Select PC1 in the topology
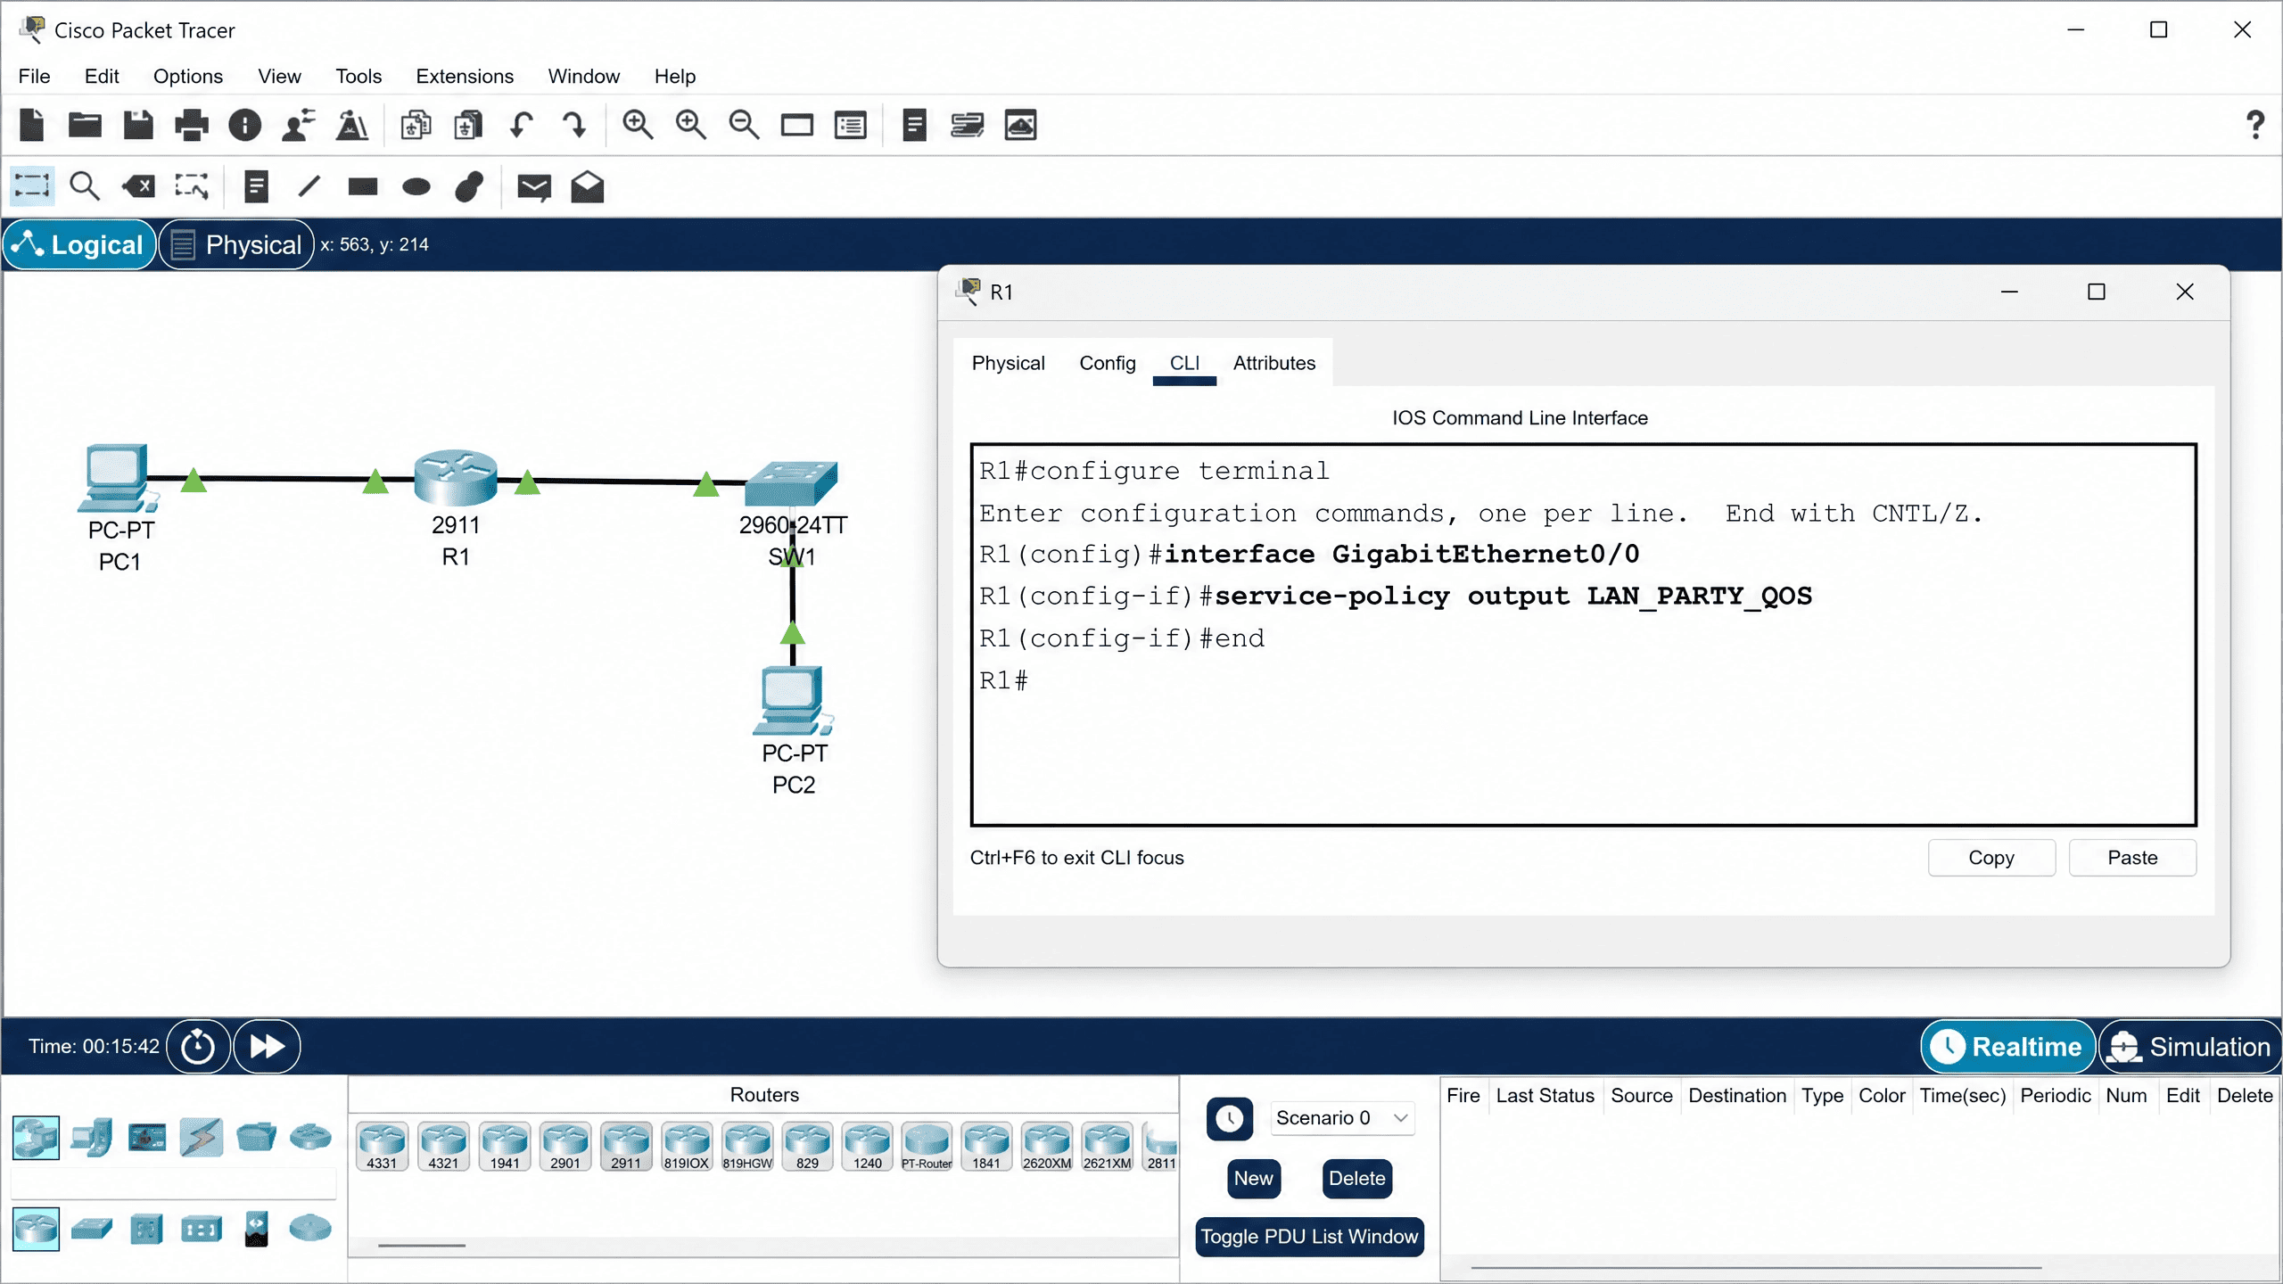Viewport: 2283px width, 1284px height. click(119, 479)
